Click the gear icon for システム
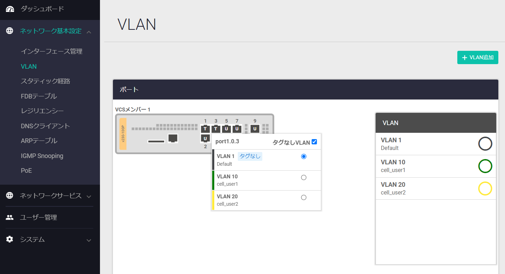The image size is (505, 274). [x=10, y=239]
